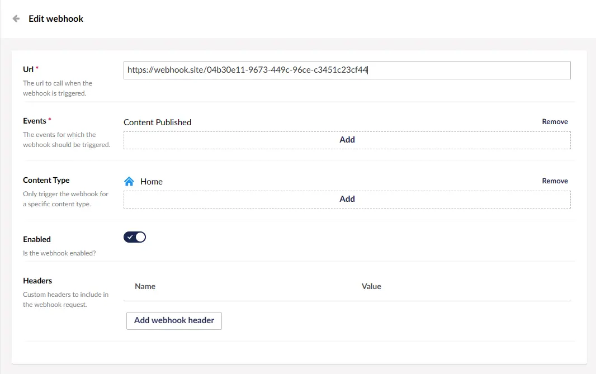
Task: Remove the Home content type
Action: tap(555, 181)
